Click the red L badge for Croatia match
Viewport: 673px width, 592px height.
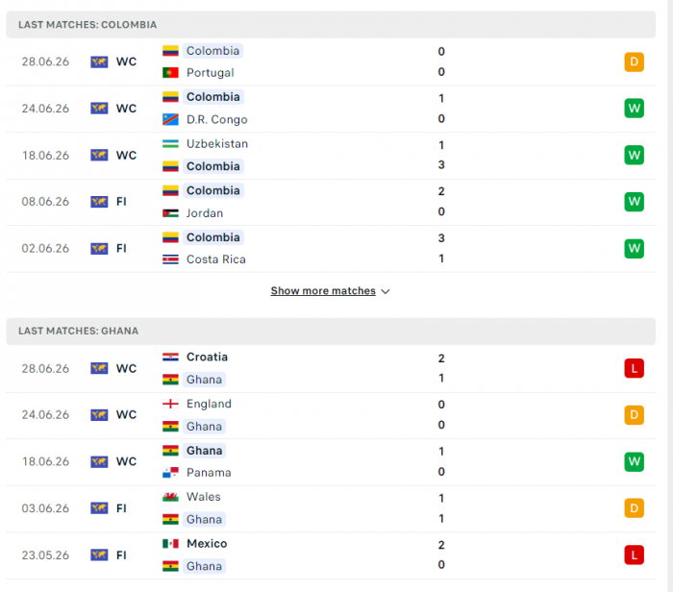(634, 368)
